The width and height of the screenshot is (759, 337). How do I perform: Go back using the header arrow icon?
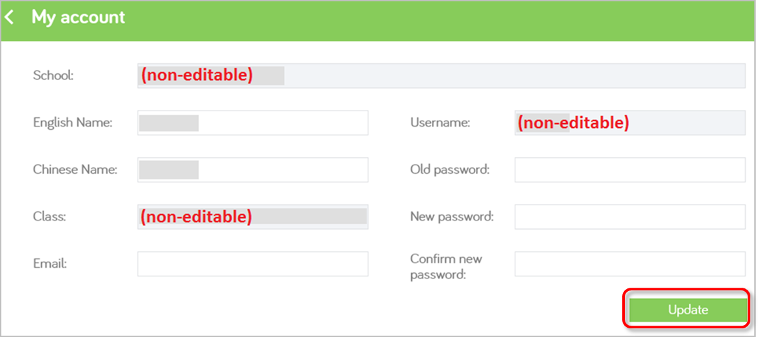(9, 18)
